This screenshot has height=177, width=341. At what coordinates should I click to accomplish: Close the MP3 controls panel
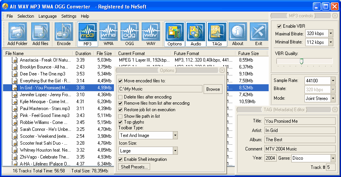tap(335, 16)
